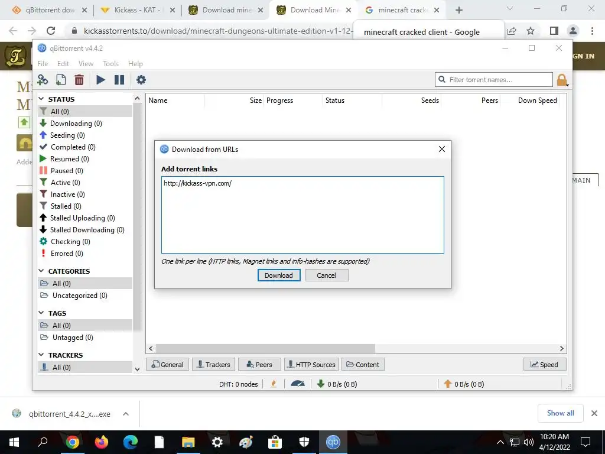Click the Download button in dialog
Screen dimensions: 605x454
279,275
